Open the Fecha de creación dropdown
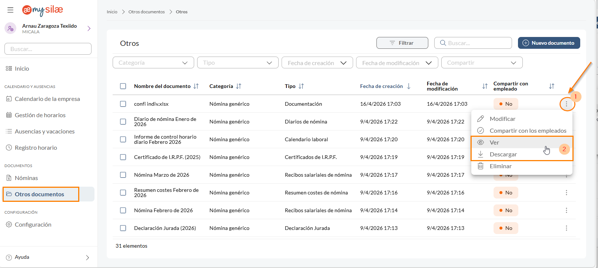598x268 pixels. pos(317,63)
